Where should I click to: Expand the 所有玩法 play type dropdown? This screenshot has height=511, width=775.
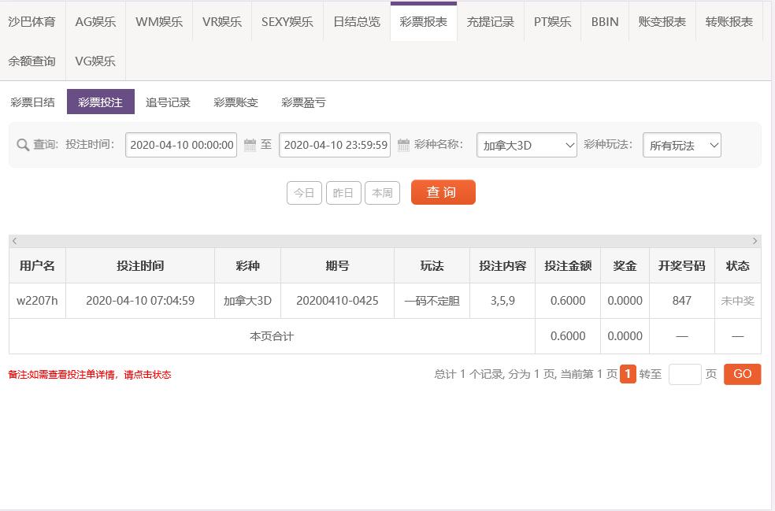(x=681, y=145)
